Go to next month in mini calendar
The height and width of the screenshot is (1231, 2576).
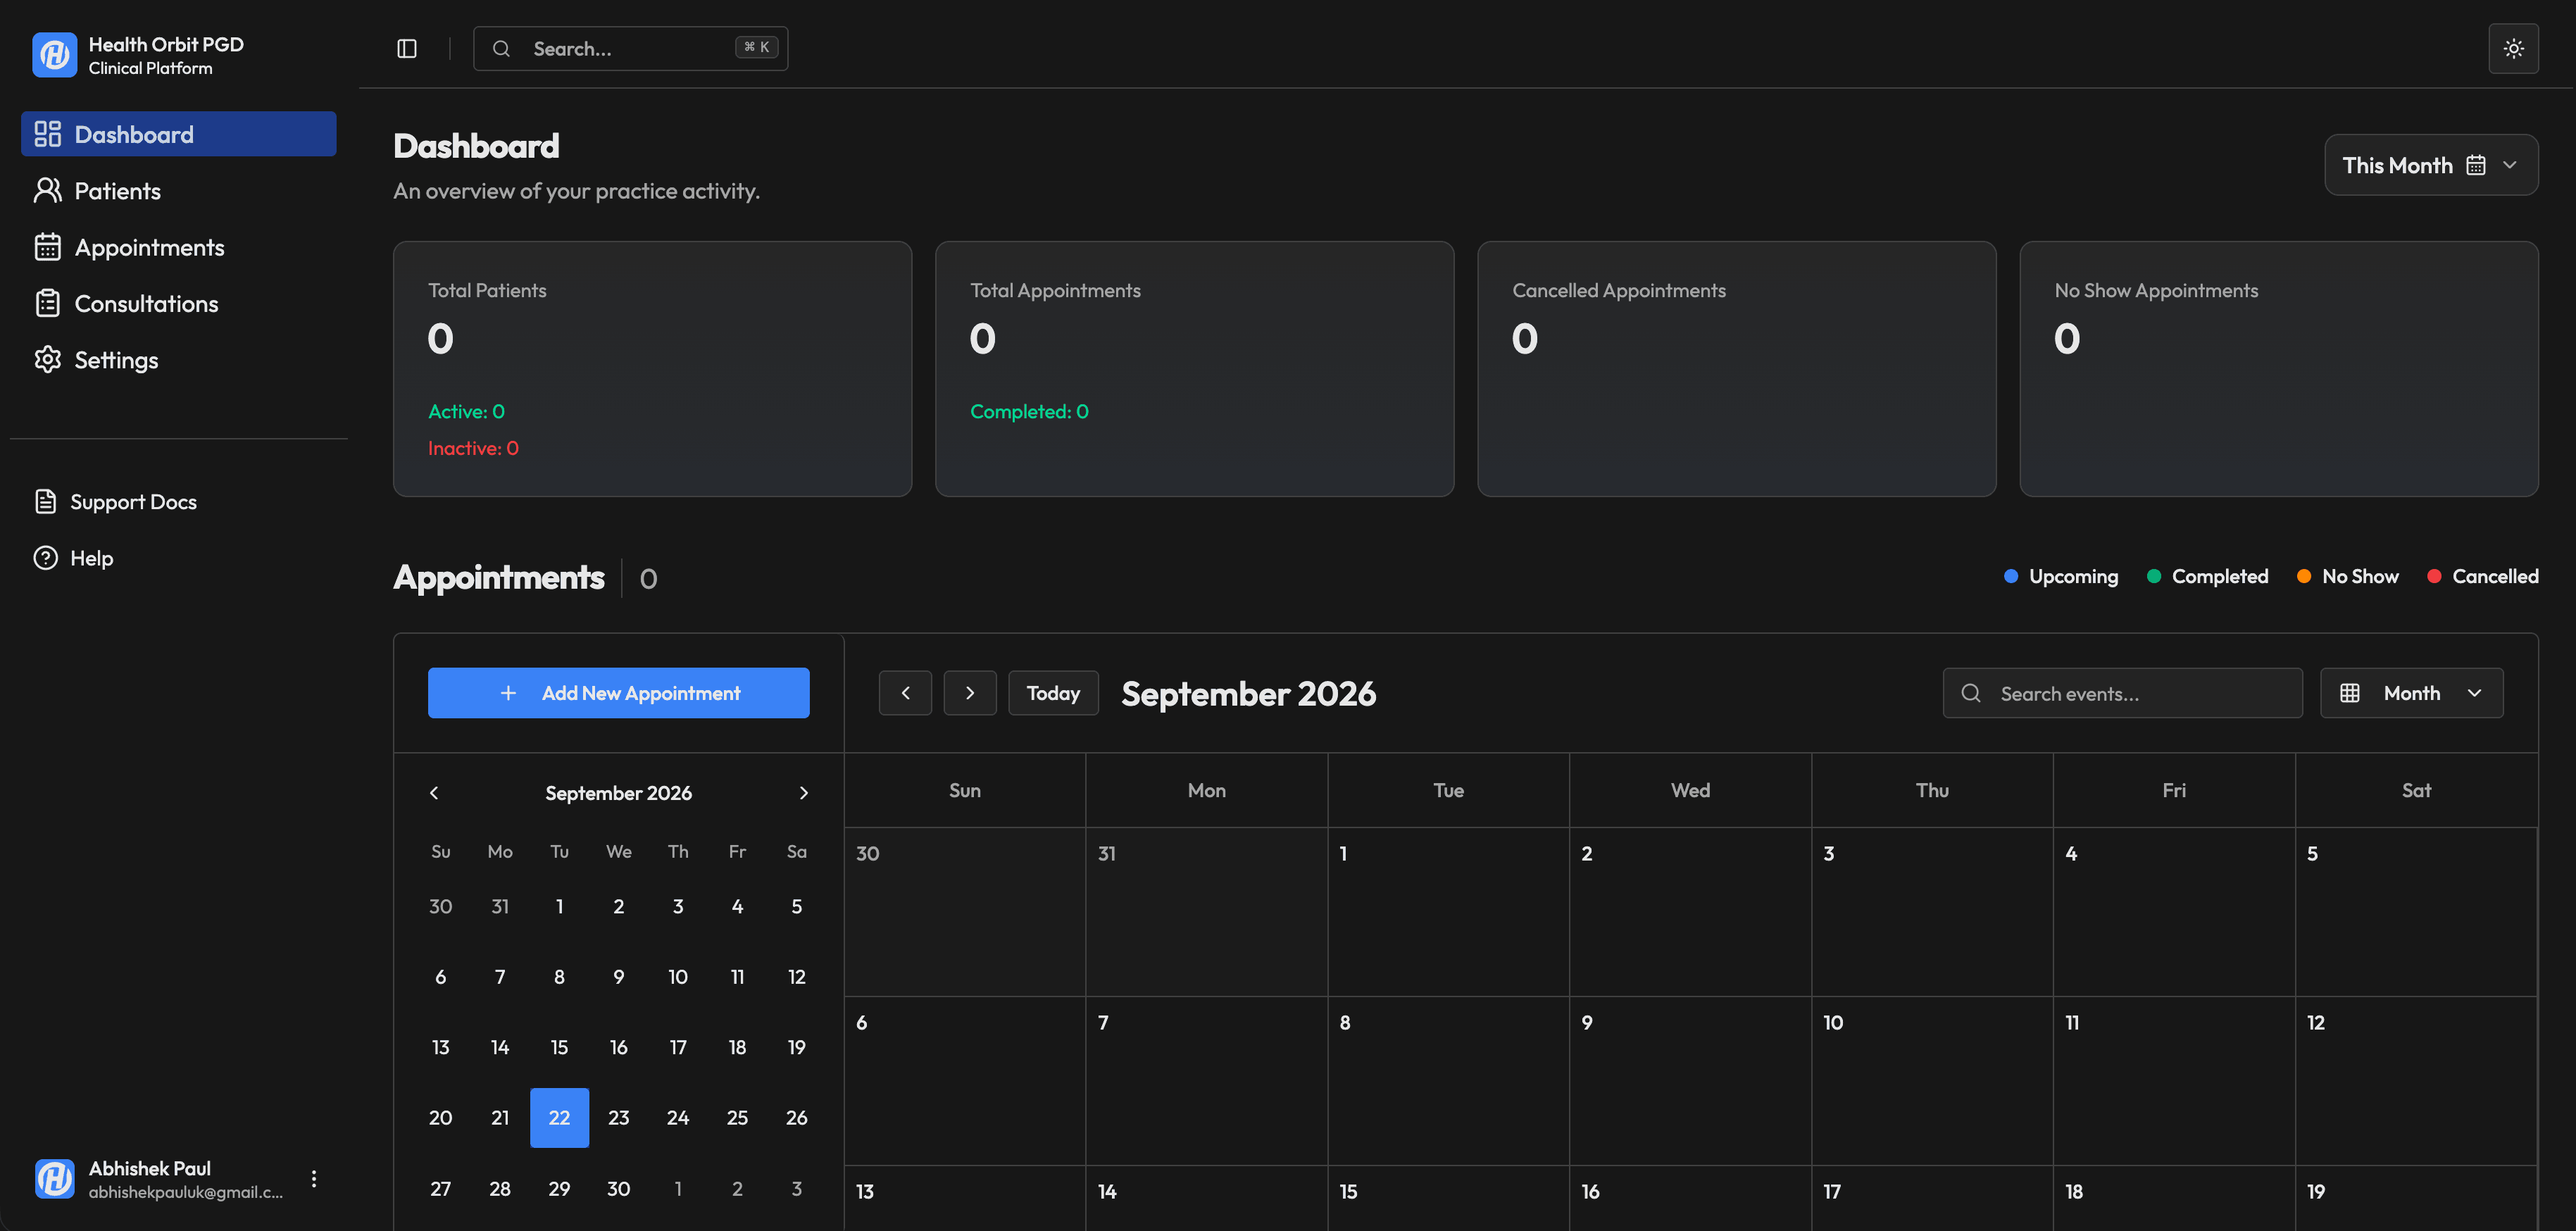click(x=803, y=793)
